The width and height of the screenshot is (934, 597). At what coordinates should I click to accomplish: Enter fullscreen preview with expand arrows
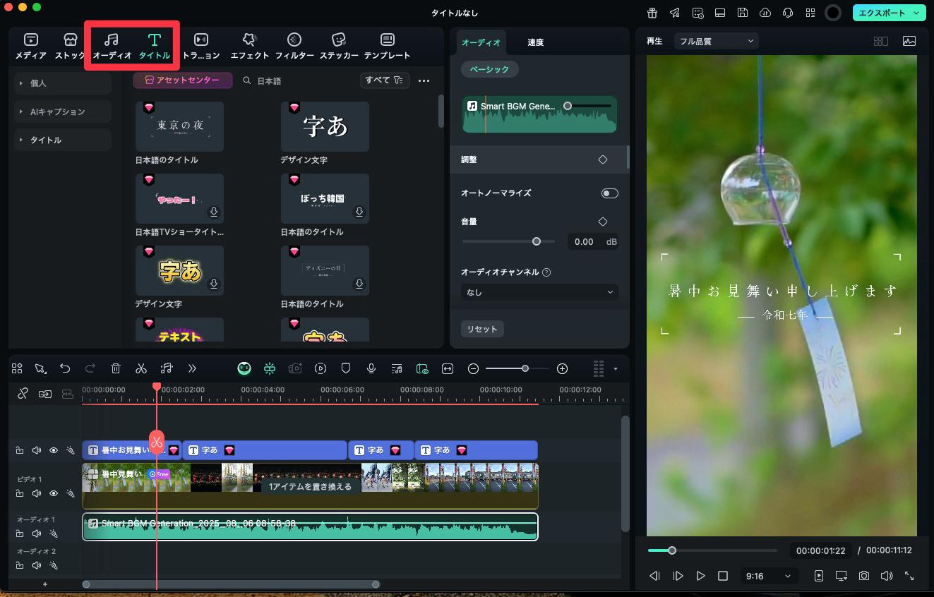click(909, 576)
